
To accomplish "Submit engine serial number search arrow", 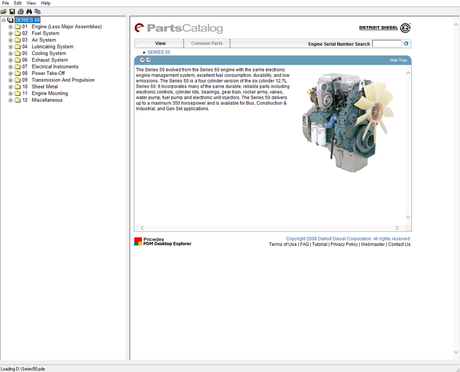I will 406,44.
